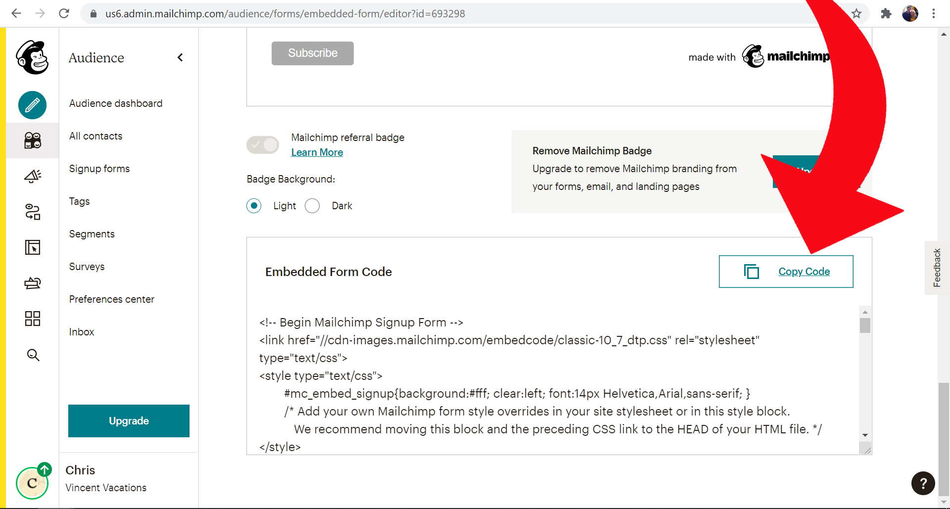Click the code box scroll-down arrow
Image resolution: width=950 pixels, height=509 pixels.
point(865,435)
